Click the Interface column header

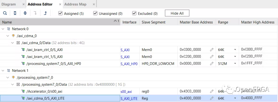pyautogui.click(x=129, y=22)
